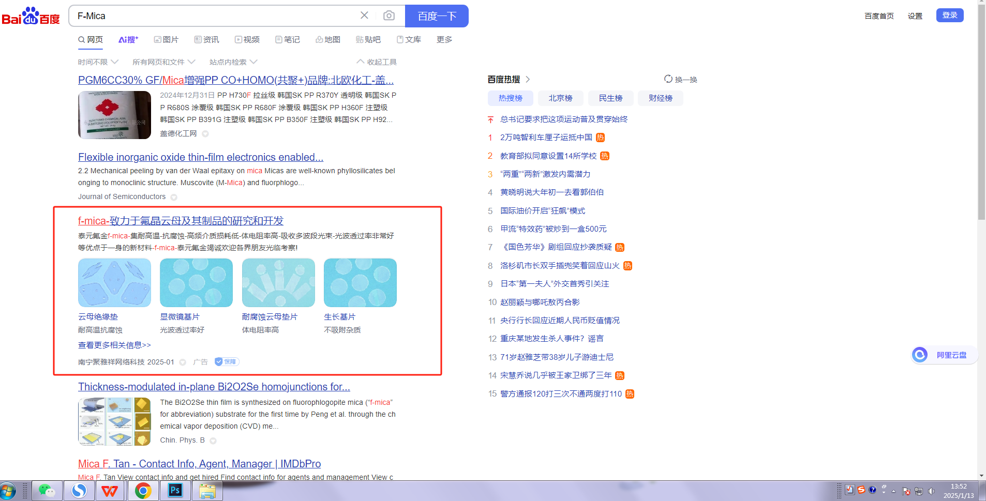The width and height of the screenshot is (986, 501).
Task: Switch to the 图片 search tab
Action: pyautogui.click(x=166, y=40)
